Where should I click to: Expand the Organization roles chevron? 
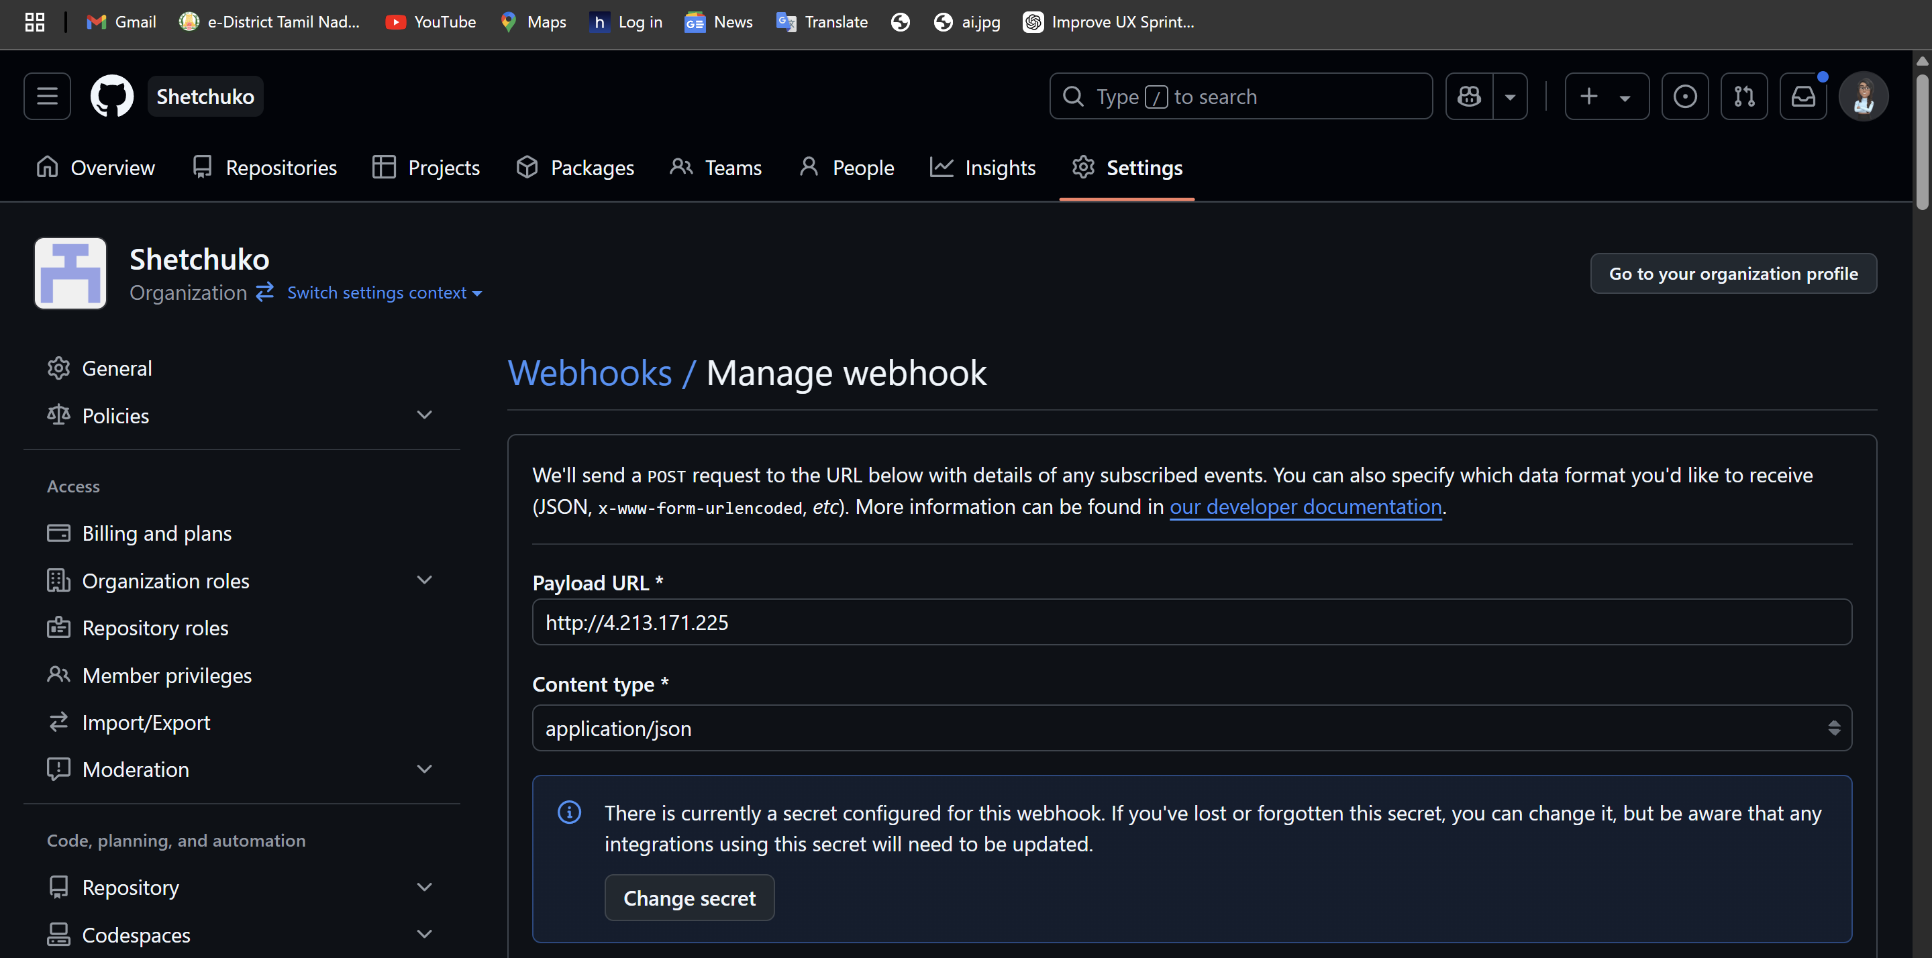pos(425,580)
